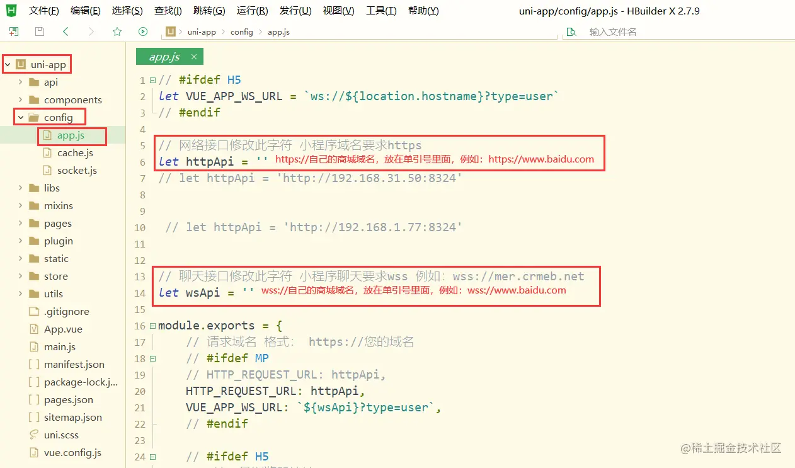The image size is (795, 468).
Task: Open the 运行(R) menu
Action: coord(252,11)
